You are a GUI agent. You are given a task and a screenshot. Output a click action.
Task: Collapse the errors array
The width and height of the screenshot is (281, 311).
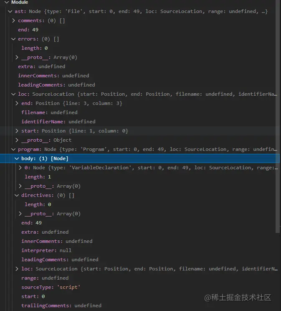tap(13, 39)
